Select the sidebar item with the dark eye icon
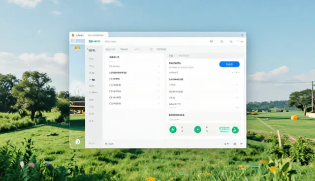Viewport: 315px width, 181px height. coord(92,80)
